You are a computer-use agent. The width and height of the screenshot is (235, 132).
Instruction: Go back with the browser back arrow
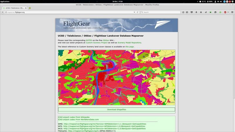coord(3,12)
